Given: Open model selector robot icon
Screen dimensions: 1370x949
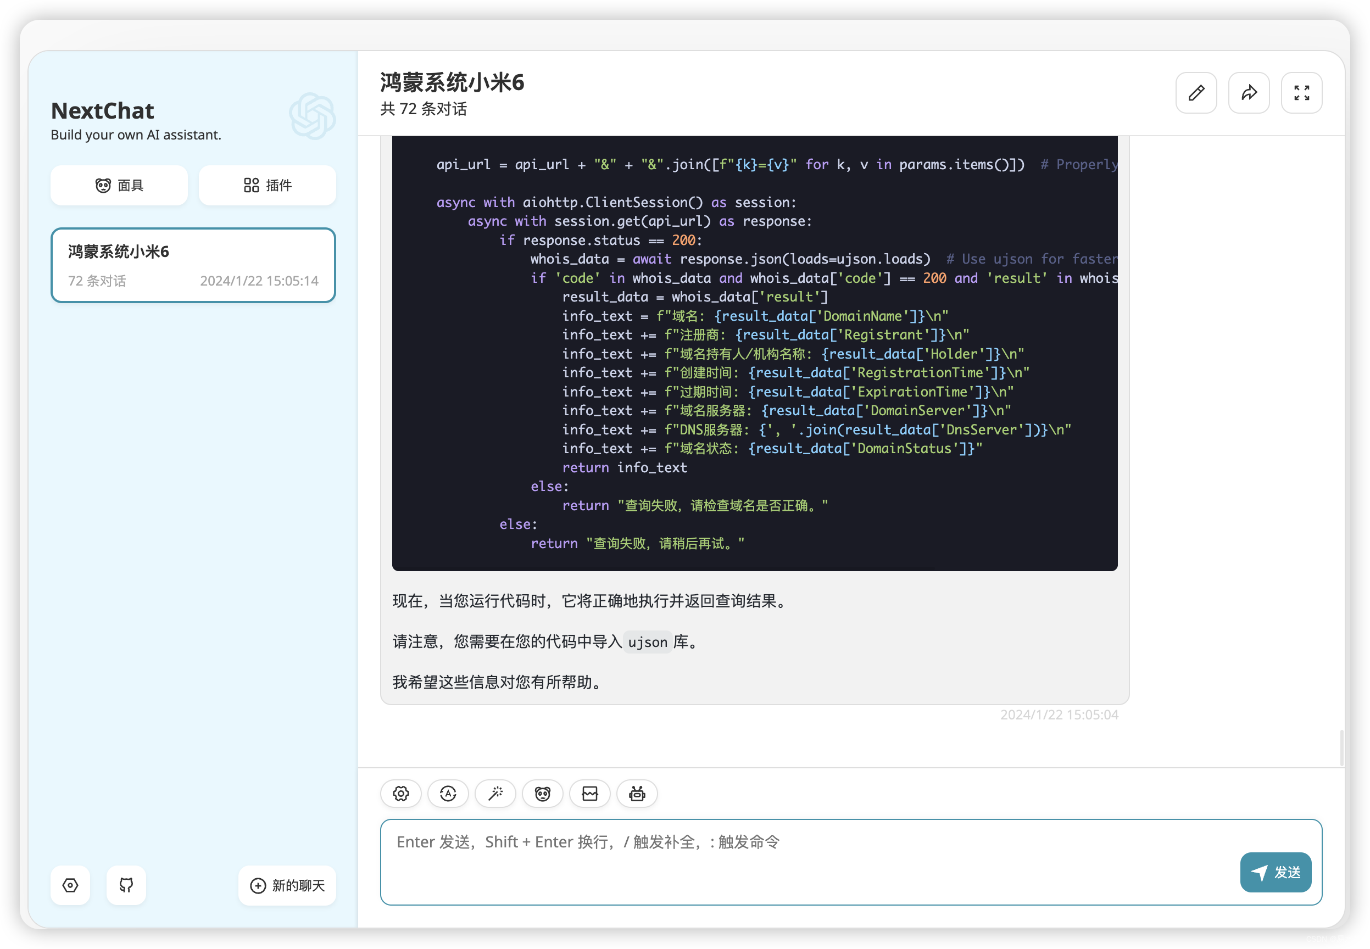Looking at the screenshot, I should click(637, 793).
